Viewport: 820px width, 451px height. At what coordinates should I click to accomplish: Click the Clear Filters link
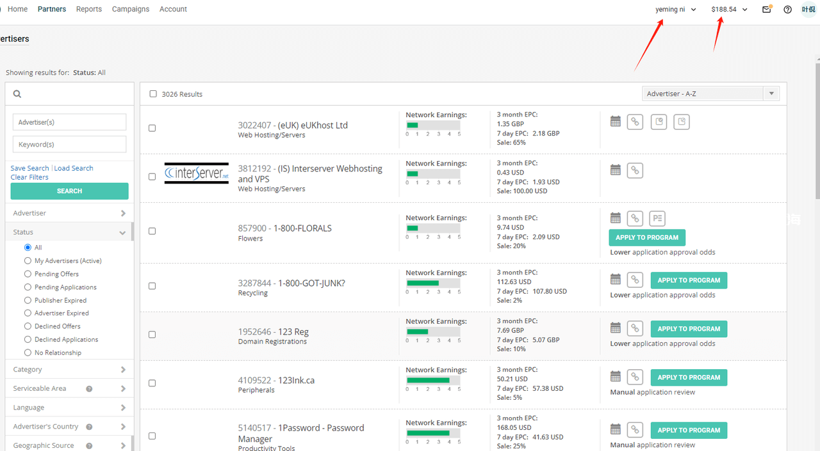(29, 177)
